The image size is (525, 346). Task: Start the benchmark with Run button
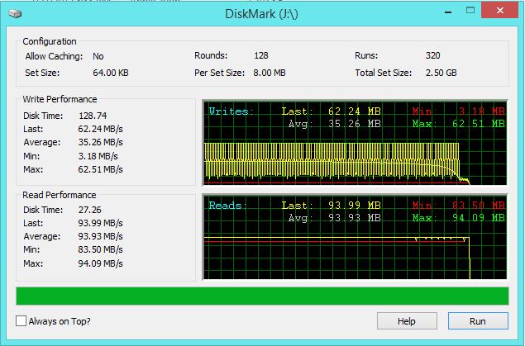tap(478, 321)
